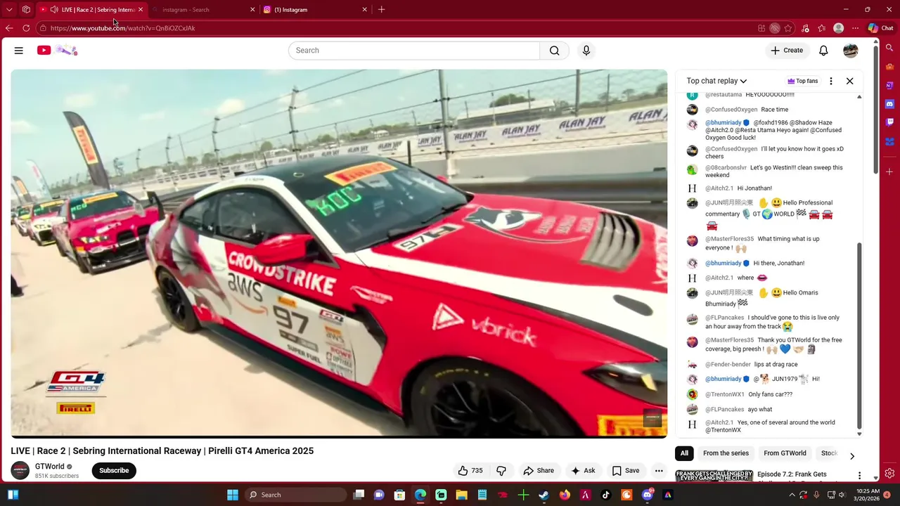The height and width of the screenshot is (506, 900).
Task: Share the video
Action: 539,471
